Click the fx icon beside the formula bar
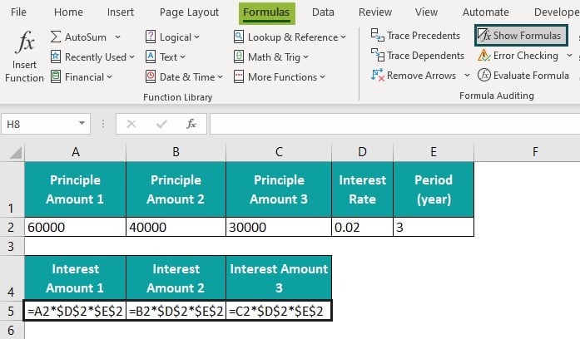 [x=191, y=124]
